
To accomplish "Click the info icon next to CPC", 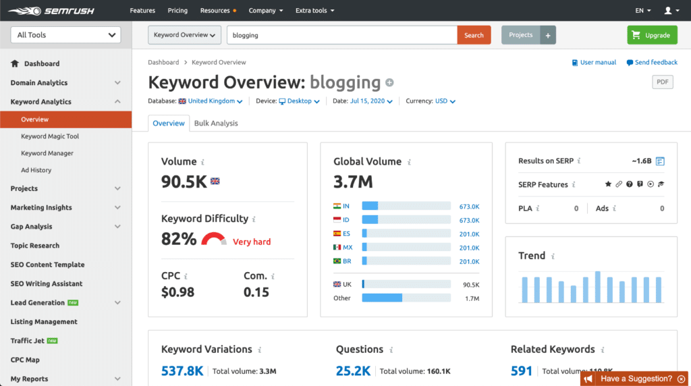I will (186, 276).
